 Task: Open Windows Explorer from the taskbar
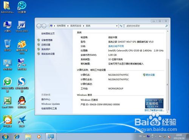click(x=28, y=137)
